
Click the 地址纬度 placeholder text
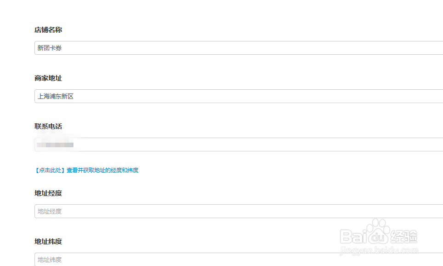coord(50,260)
